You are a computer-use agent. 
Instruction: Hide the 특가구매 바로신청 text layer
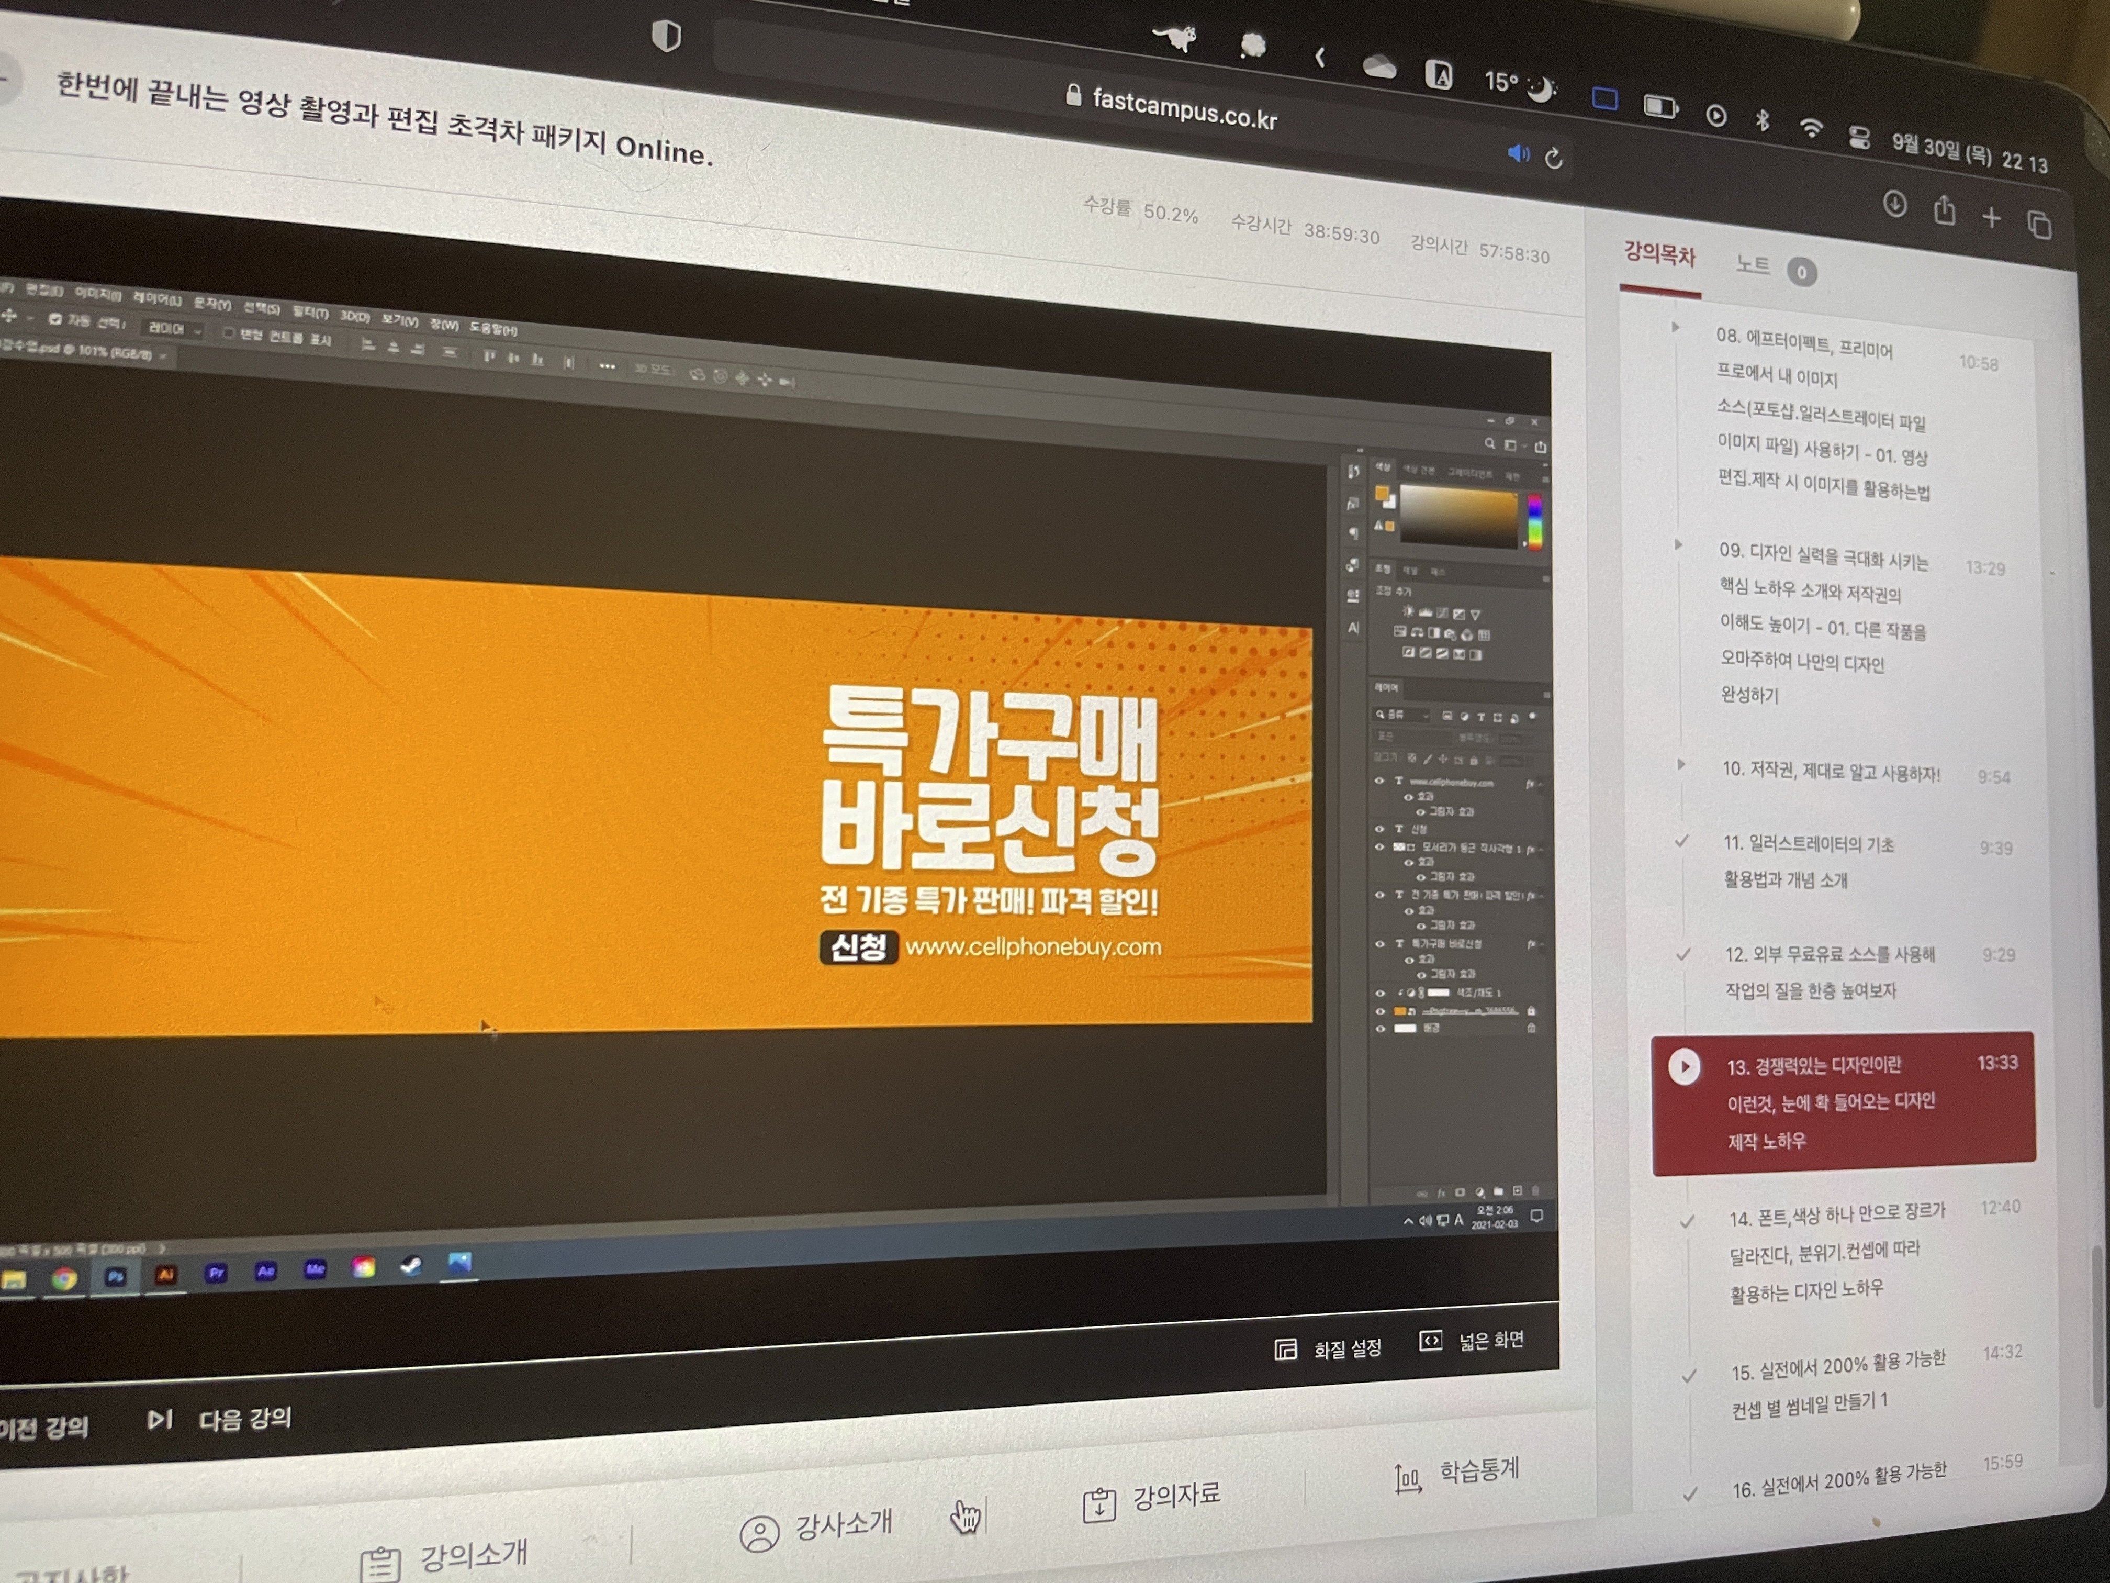[x=1379, y=944]
